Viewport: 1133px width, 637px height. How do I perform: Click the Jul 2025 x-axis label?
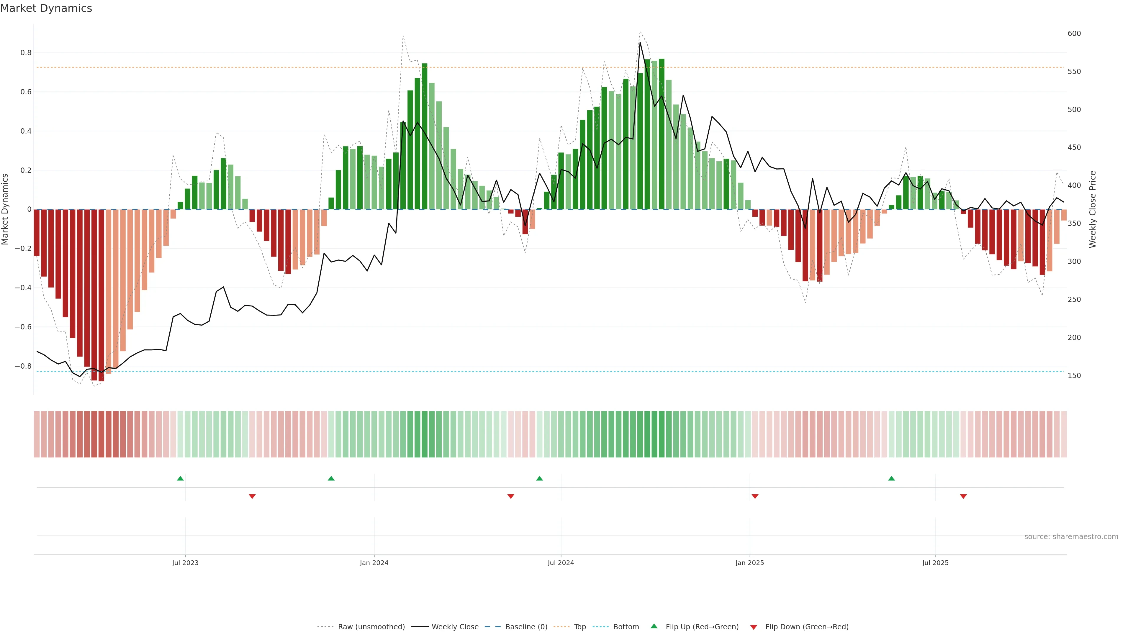pos(935,563)
